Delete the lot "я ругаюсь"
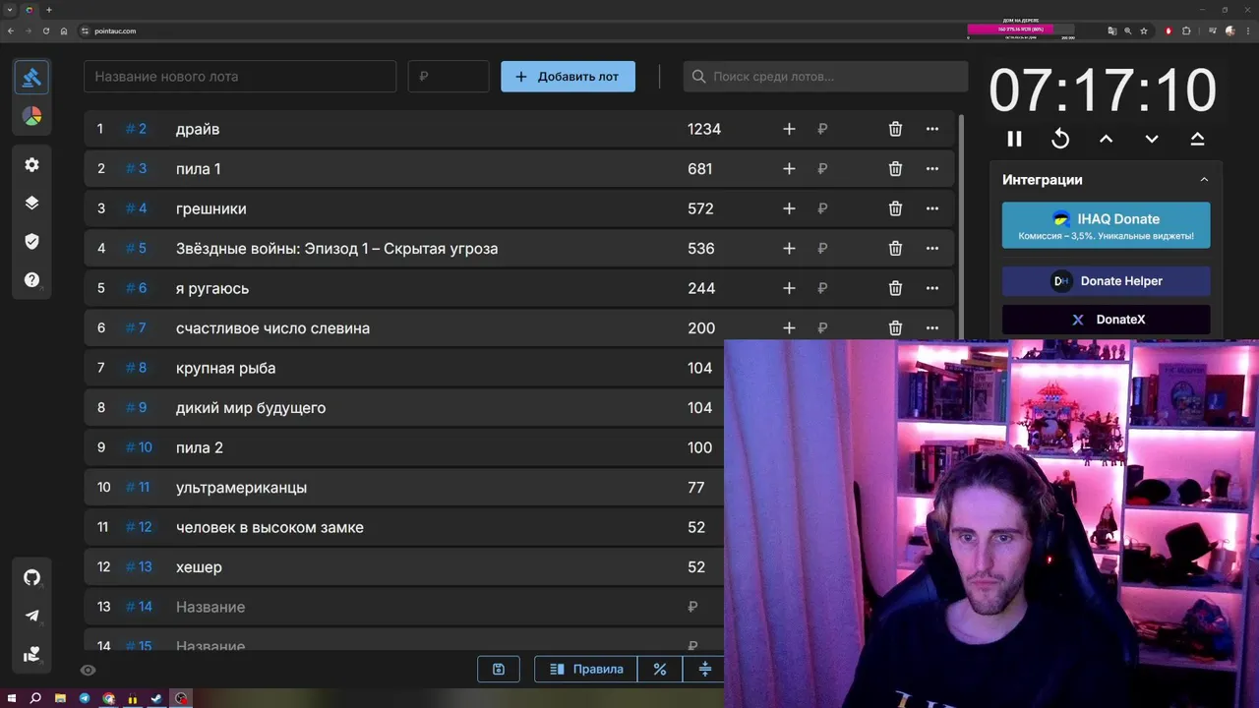 (895, 288)
